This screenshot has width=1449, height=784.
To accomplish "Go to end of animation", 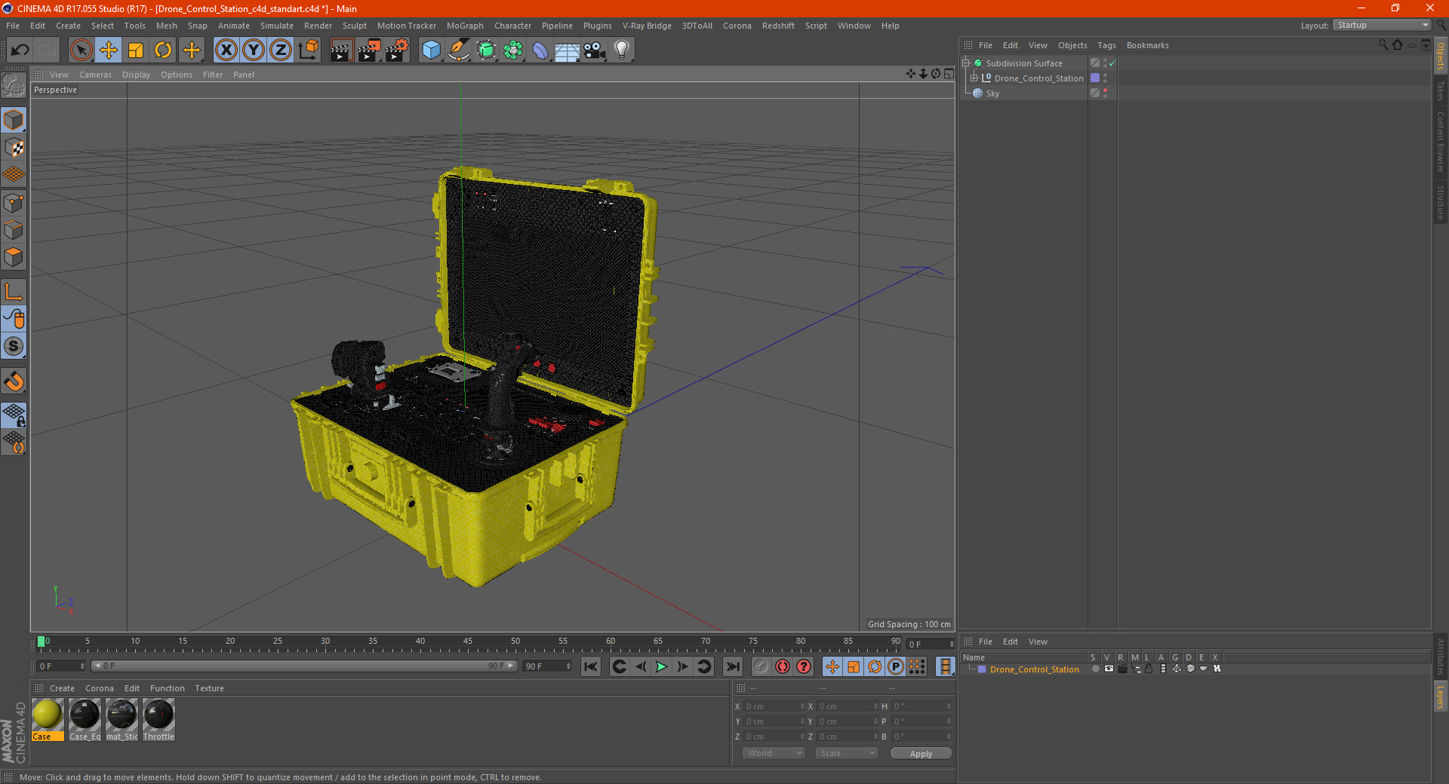I will [732, 666].
